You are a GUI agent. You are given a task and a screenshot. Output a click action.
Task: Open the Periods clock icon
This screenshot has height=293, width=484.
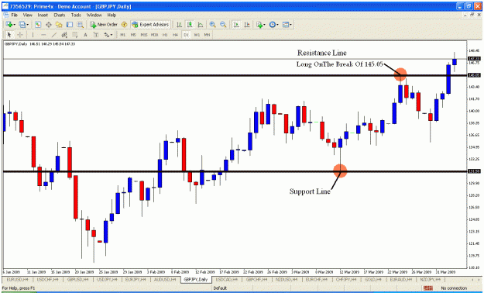(x=273, y=25)
